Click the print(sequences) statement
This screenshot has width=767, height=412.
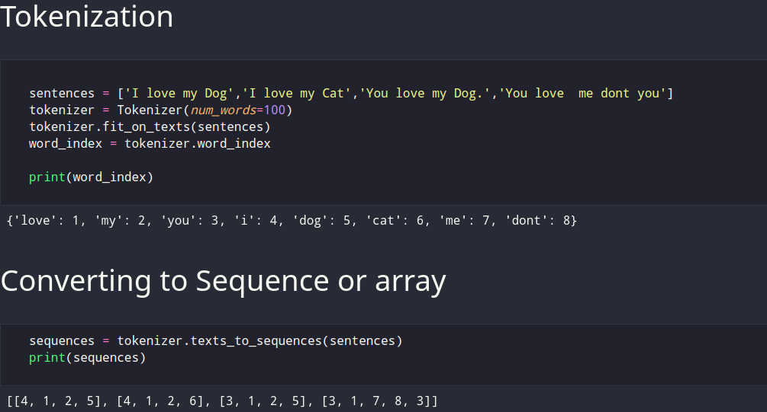[87, 357]
